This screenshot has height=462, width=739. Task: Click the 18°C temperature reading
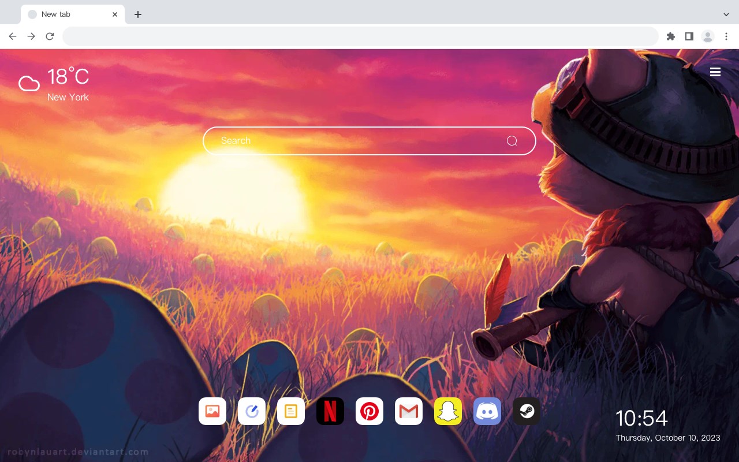click(x=68, y=77)
